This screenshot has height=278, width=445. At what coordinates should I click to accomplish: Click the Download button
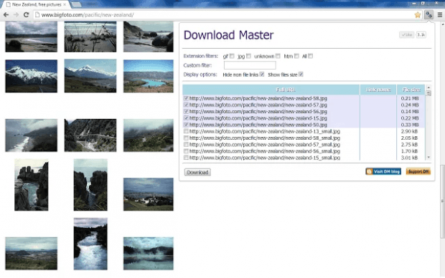click(197, 172)
